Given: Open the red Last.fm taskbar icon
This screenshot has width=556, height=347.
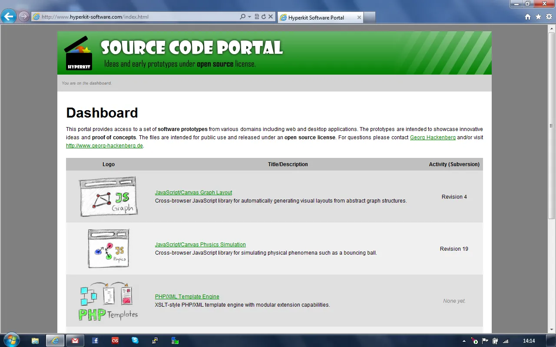Looking at the screenshot, I should pyautogui.click(x=115, y=340).
